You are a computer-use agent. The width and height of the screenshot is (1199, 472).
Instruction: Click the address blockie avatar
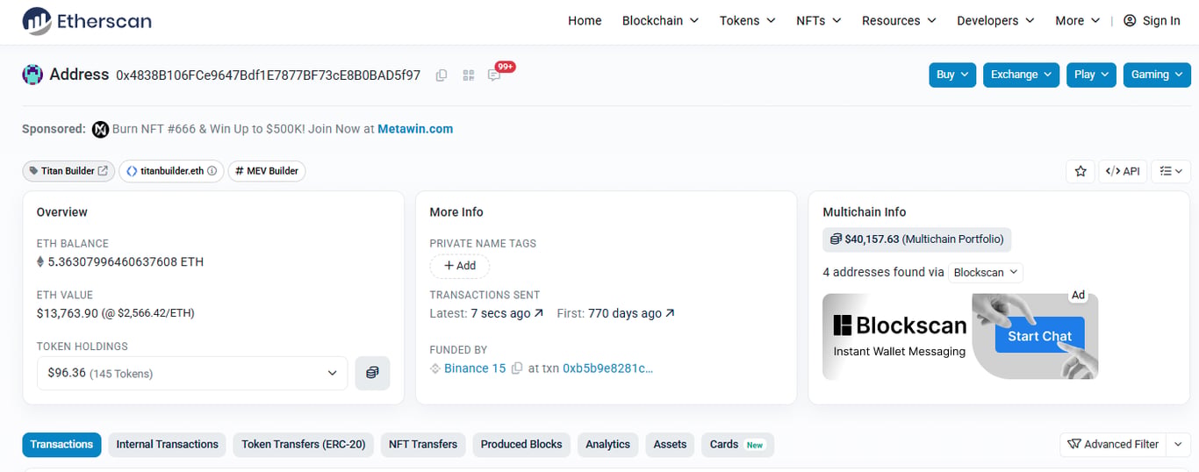point(32,75)
